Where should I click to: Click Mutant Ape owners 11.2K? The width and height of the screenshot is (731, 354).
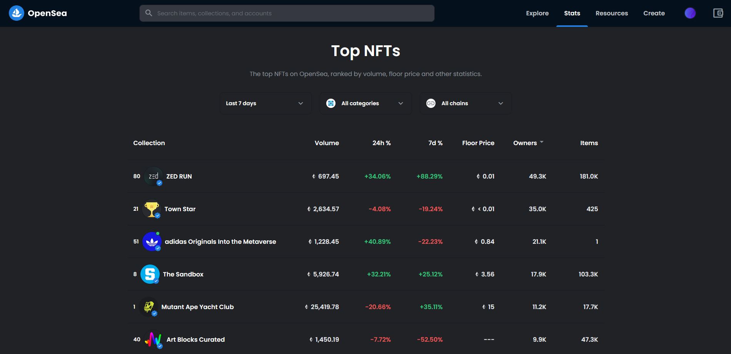click(x=539, y=307)
